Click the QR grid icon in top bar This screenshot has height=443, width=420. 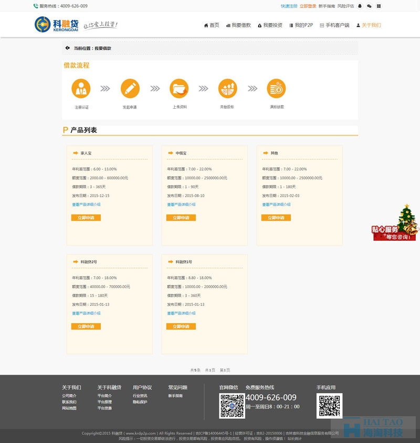[x=379, y=6]
